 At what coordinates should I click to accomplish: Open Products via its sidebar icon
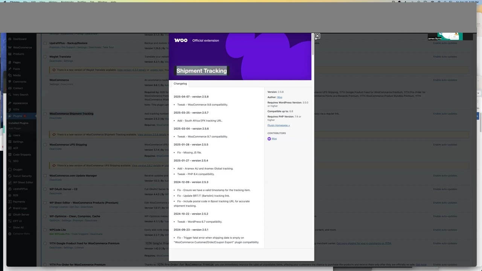point(9,54)
